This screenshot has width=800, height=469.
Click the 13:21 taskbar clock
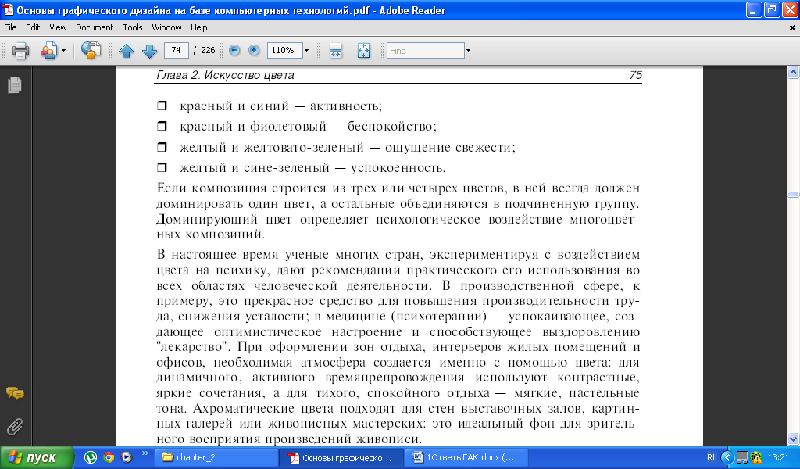pos(777,458)
